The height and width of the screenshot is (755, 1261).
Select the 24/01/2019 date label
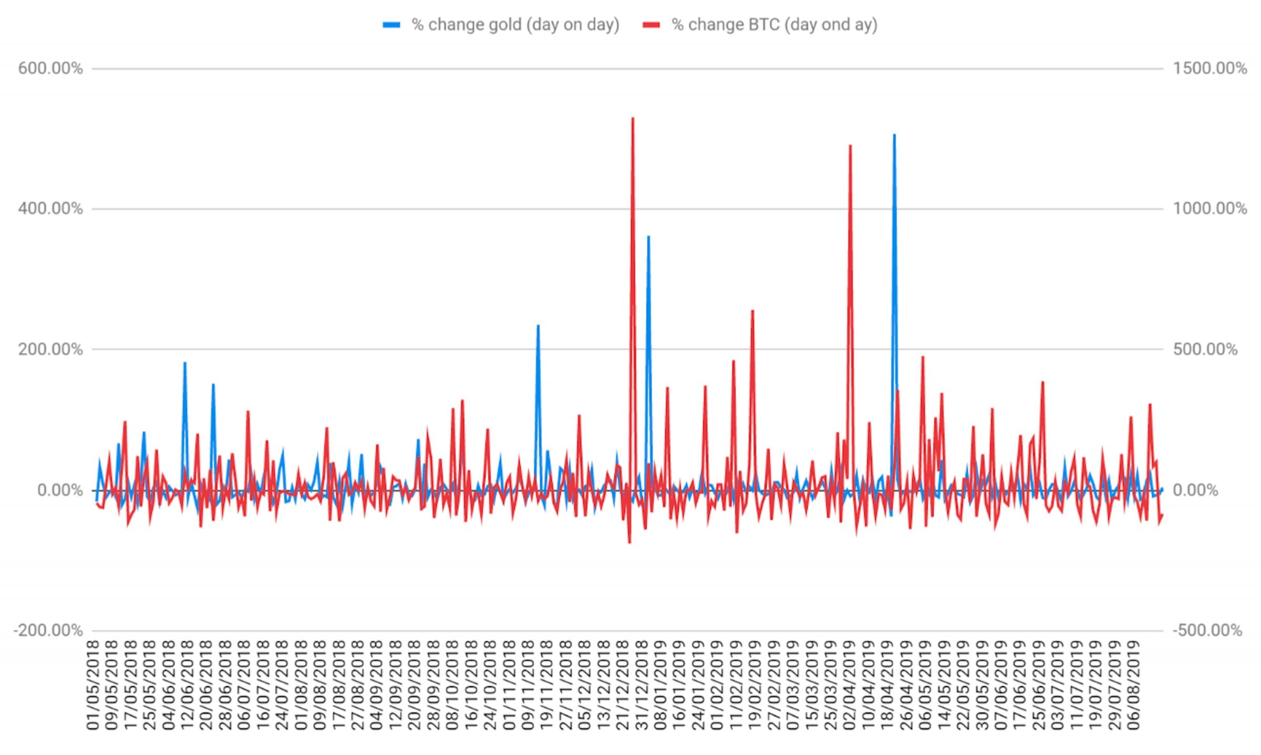pos(698,685)
